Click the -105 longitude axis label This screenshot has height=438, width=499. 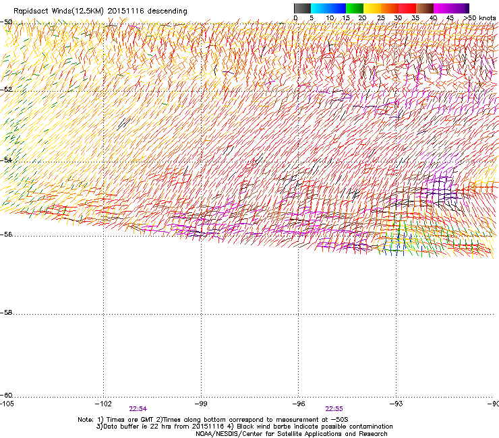pos(7,404)
